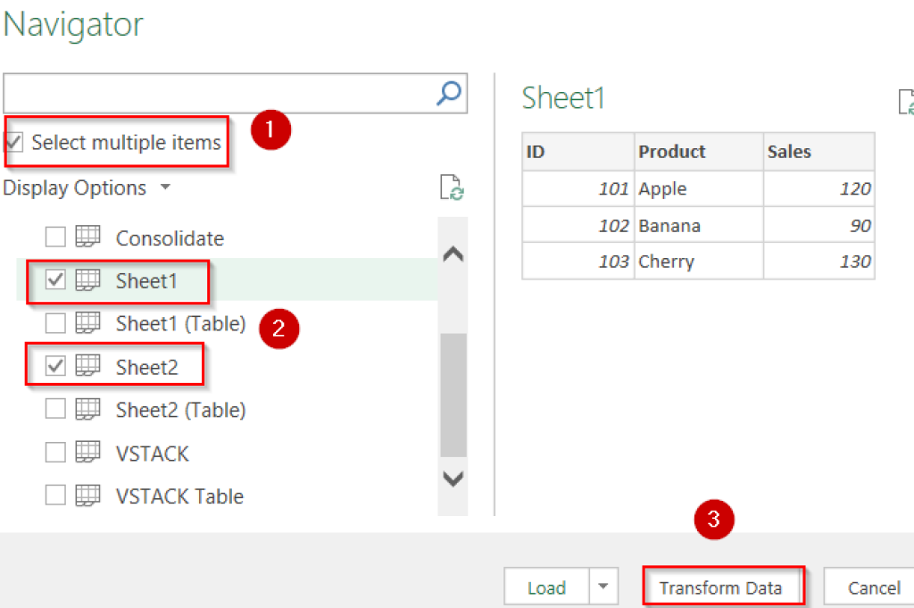Collapse the navigator list with down chevron
Image resolution: width=914 pixels, height=608 pixels.
(453, 477)
